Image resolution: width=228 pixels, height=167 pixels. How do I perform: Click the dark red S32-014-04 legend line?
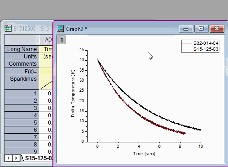tap(187, 43)
